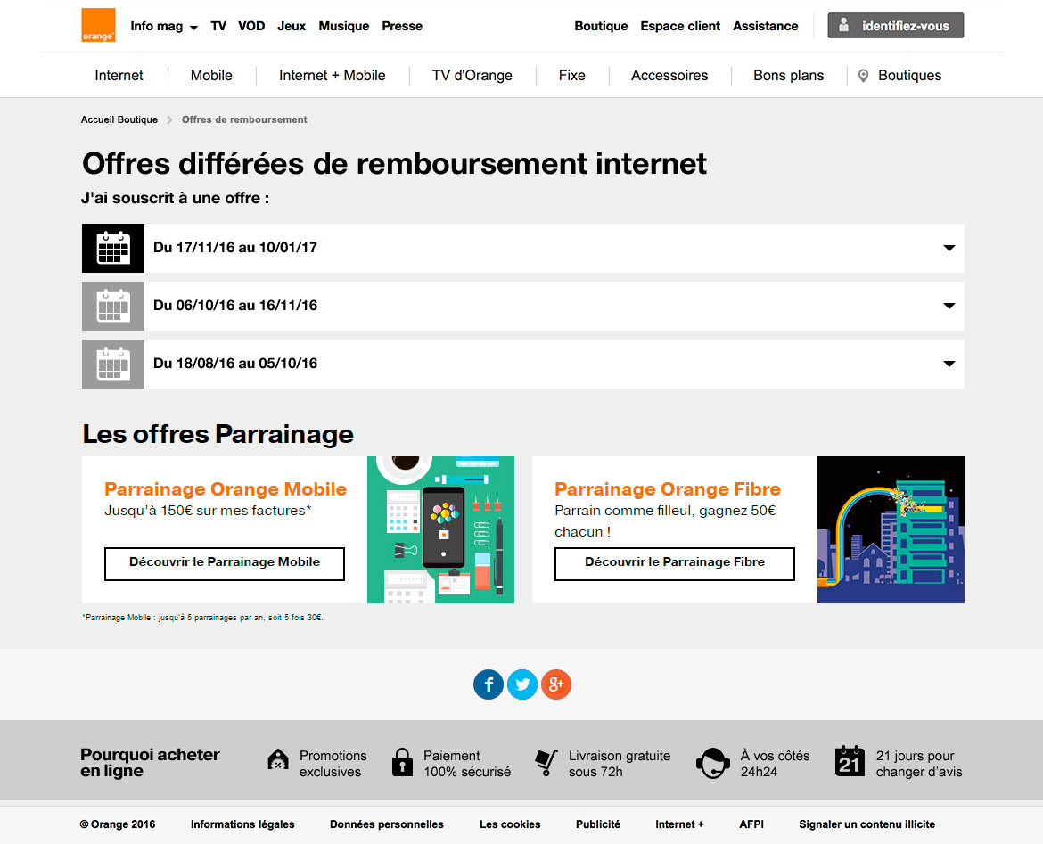Share via Twitter icon
The height and width of the screenshot is (844, 1043).
[x=522, y=684]
